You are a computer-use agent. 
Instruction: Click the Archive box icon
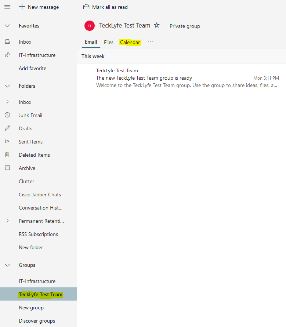7,168
